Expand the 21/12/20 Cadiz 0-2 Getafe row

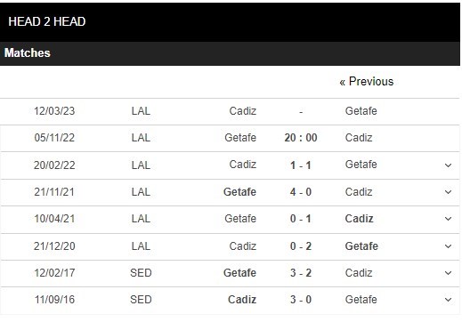tap(448, 246)
